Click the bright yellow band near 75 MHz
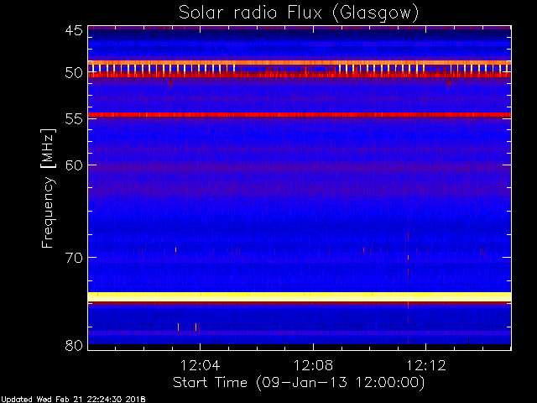Viewport: 537px width, 403px height. click(x=300, y=296)
